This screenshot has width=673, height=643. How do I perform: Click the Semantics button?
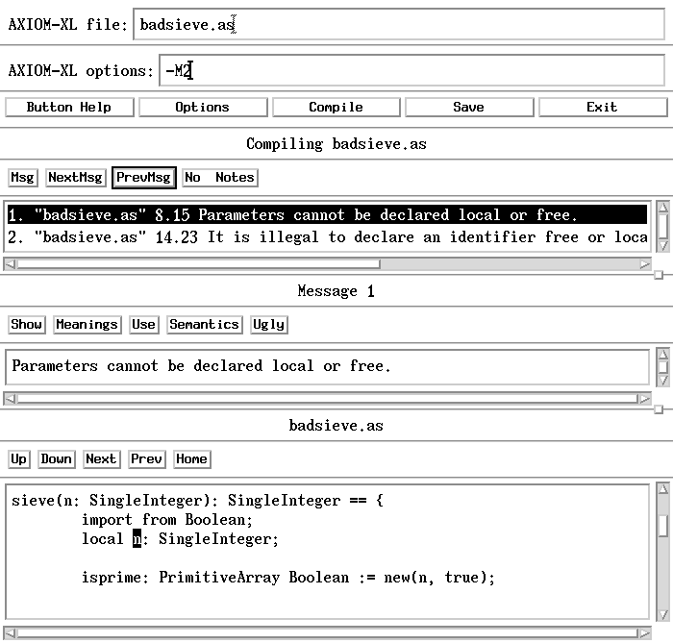(204, 324)
